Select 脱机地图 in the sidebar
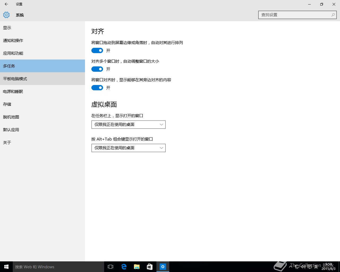Image resolution: width=340 pixels, height=272 pixels. click(x=42, y=117)
